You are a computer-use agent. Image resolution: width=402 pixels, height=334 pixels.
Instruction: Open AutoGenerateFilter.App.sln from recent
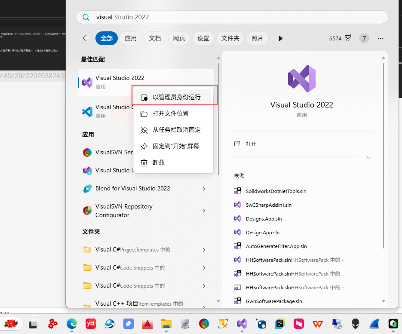(x=276, y=246)
